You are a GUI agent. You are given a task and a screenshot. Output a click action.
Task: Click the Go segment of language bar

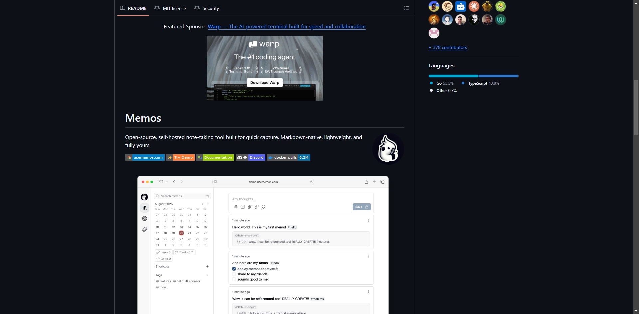tap(453, 76)
